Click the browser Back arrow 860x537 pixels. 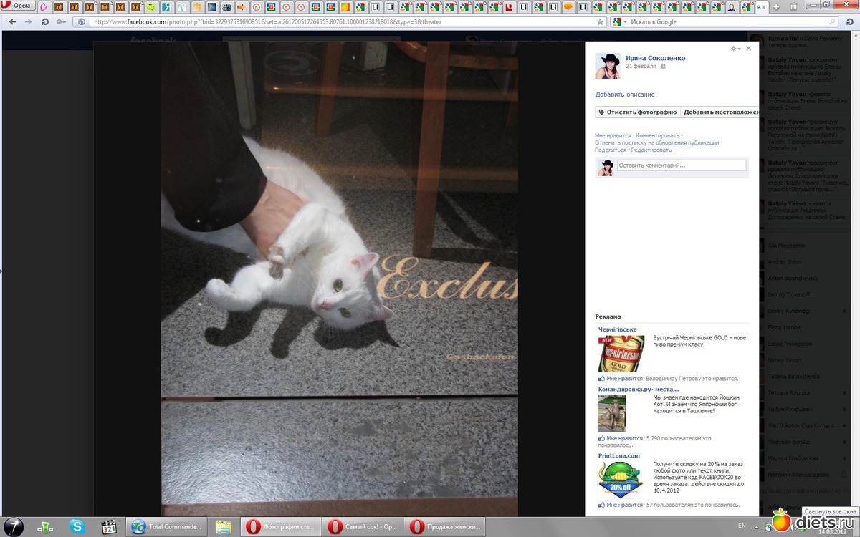pyautogui.click(x=12, y=21)
